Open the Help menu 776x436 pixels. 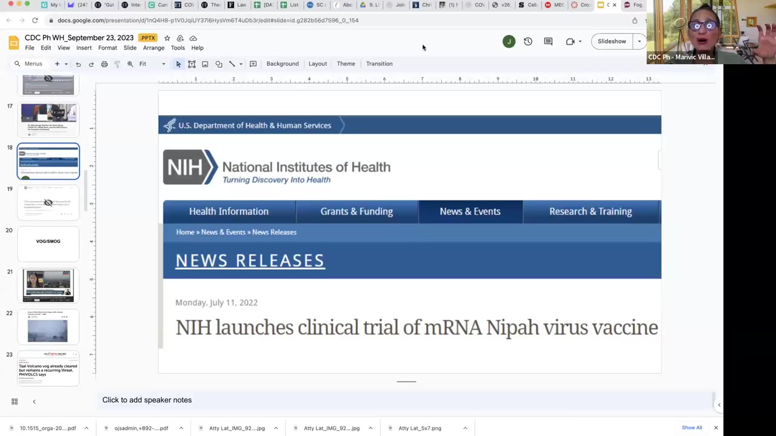point(198,48)
